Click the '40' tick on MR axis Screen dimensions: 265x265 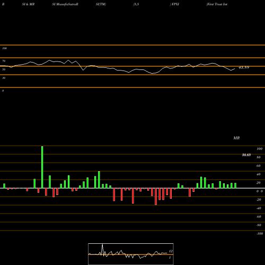point(259,174)
